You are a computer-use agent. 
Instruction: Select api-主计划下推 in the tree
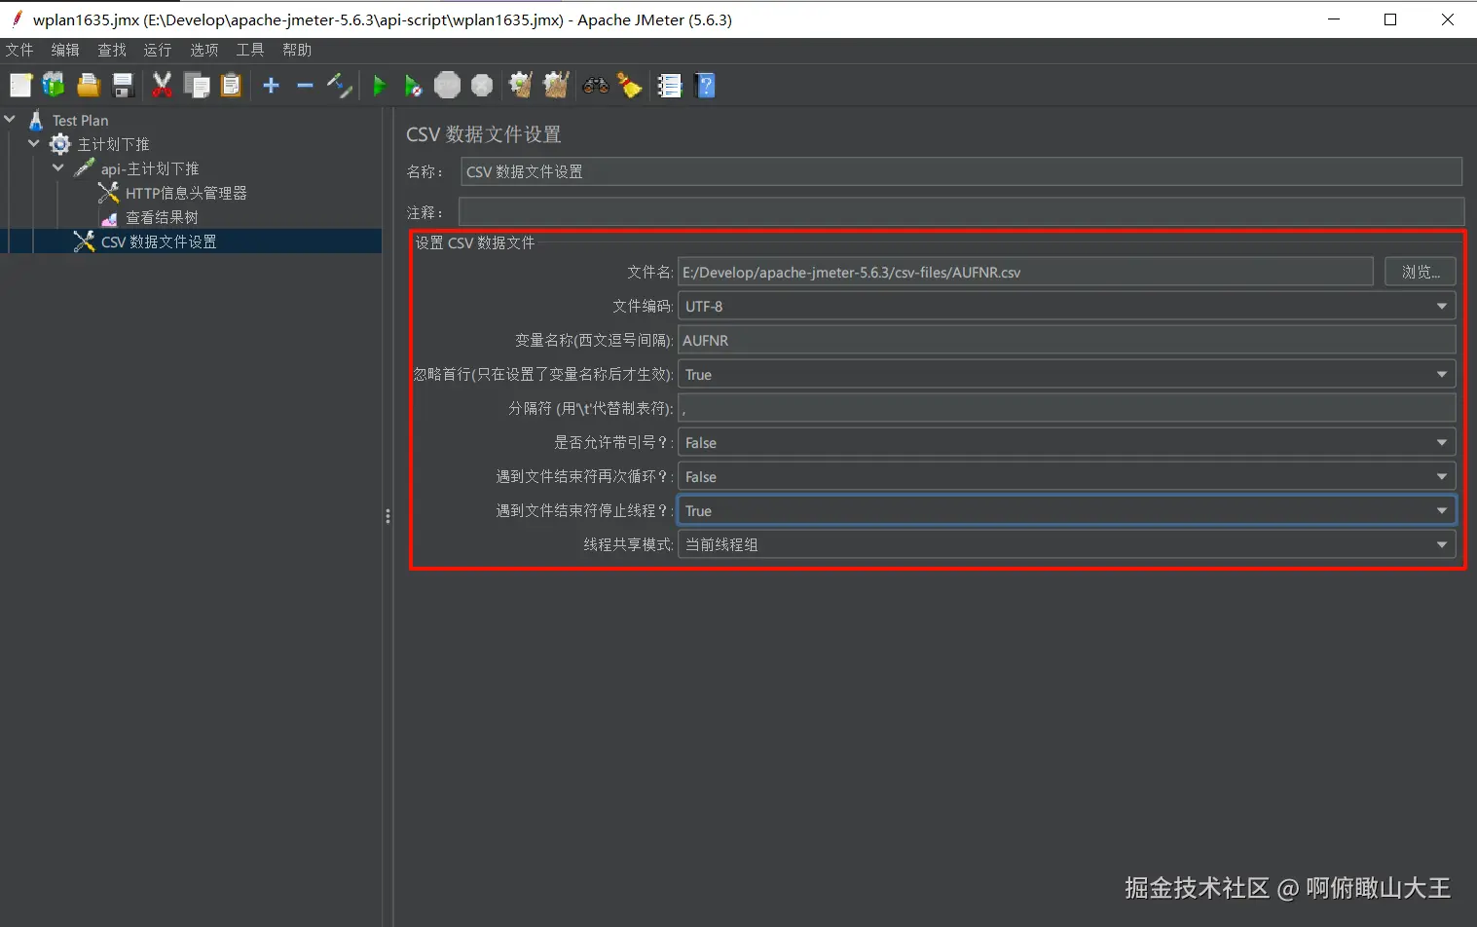[x=150, y=168]
